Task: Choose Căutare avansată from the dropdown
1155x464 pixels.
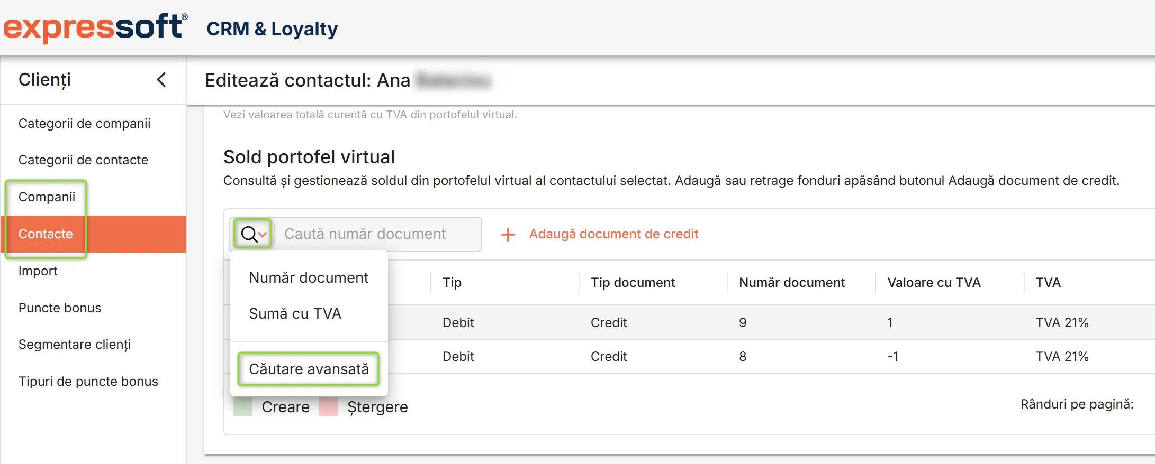Action: (x=309, y=369)
